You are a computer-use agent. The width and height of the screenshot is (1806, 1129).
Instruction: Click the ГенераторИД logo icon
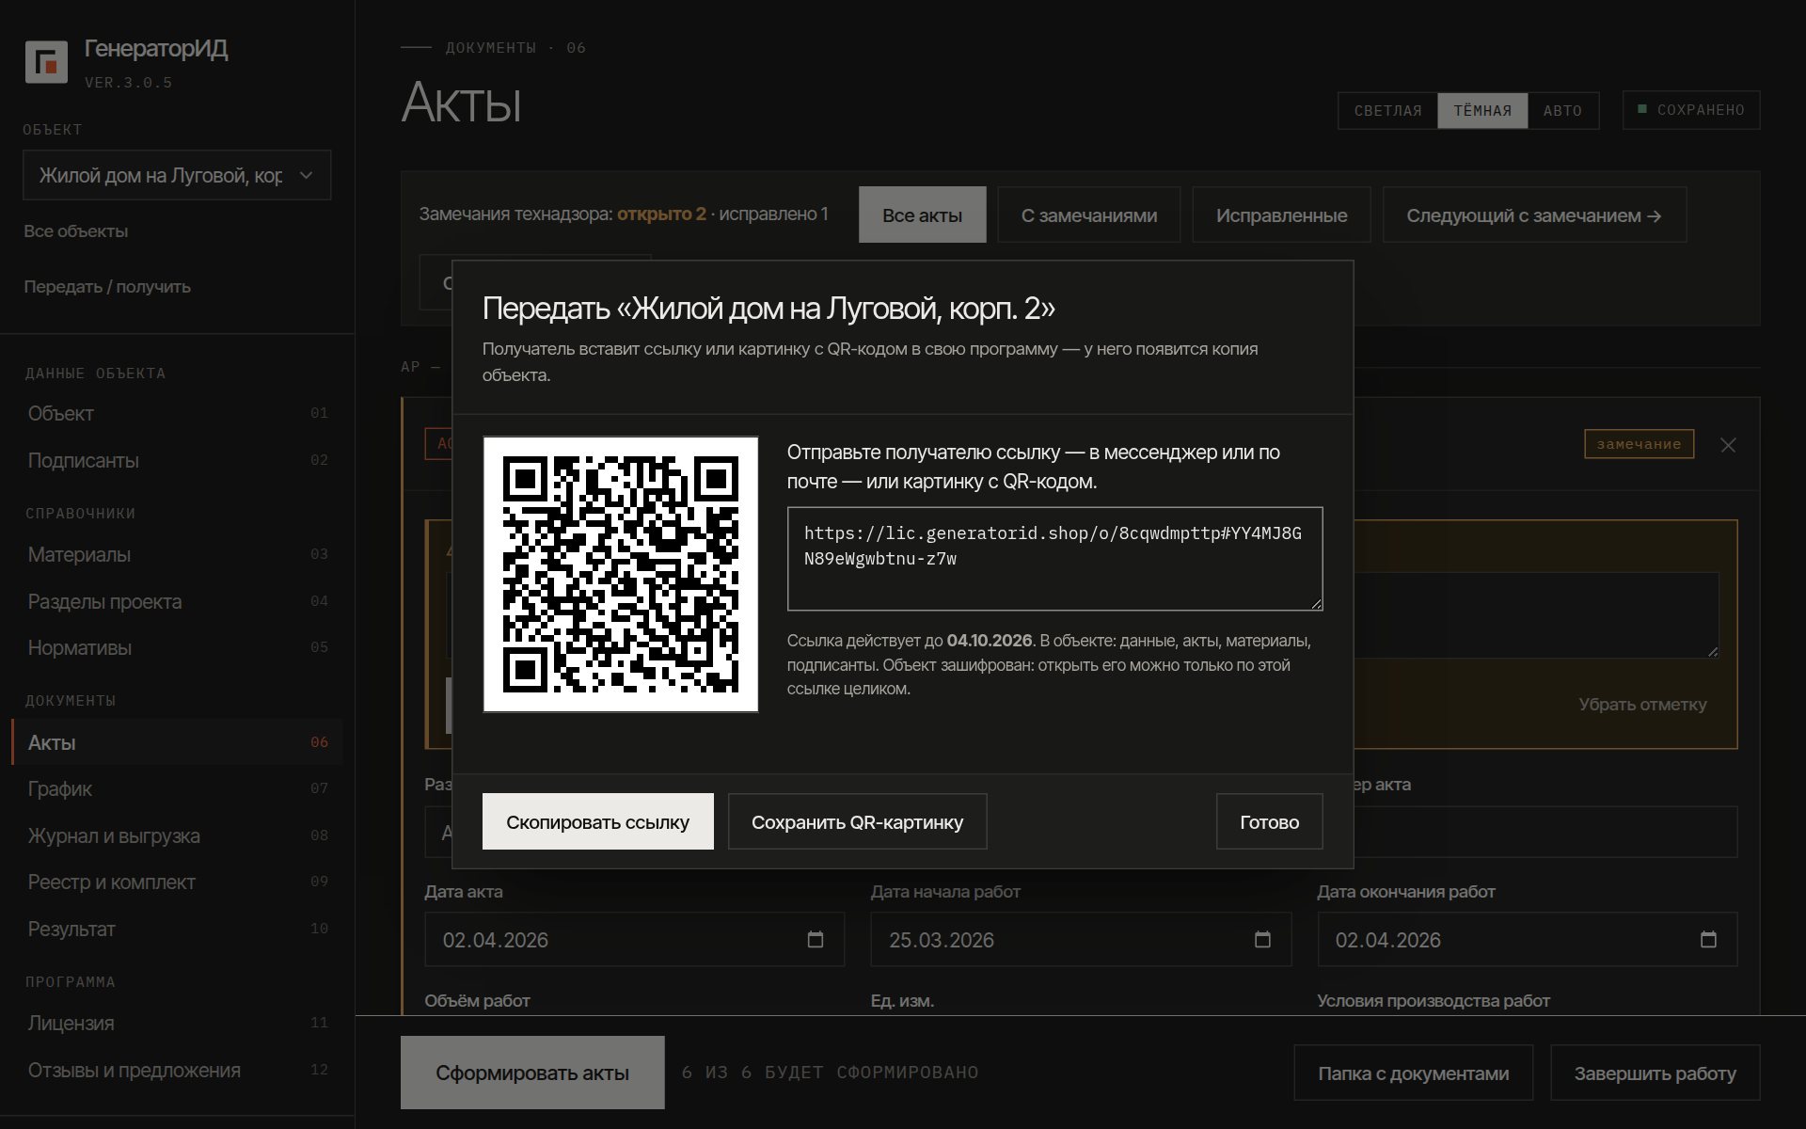(46, 62)
